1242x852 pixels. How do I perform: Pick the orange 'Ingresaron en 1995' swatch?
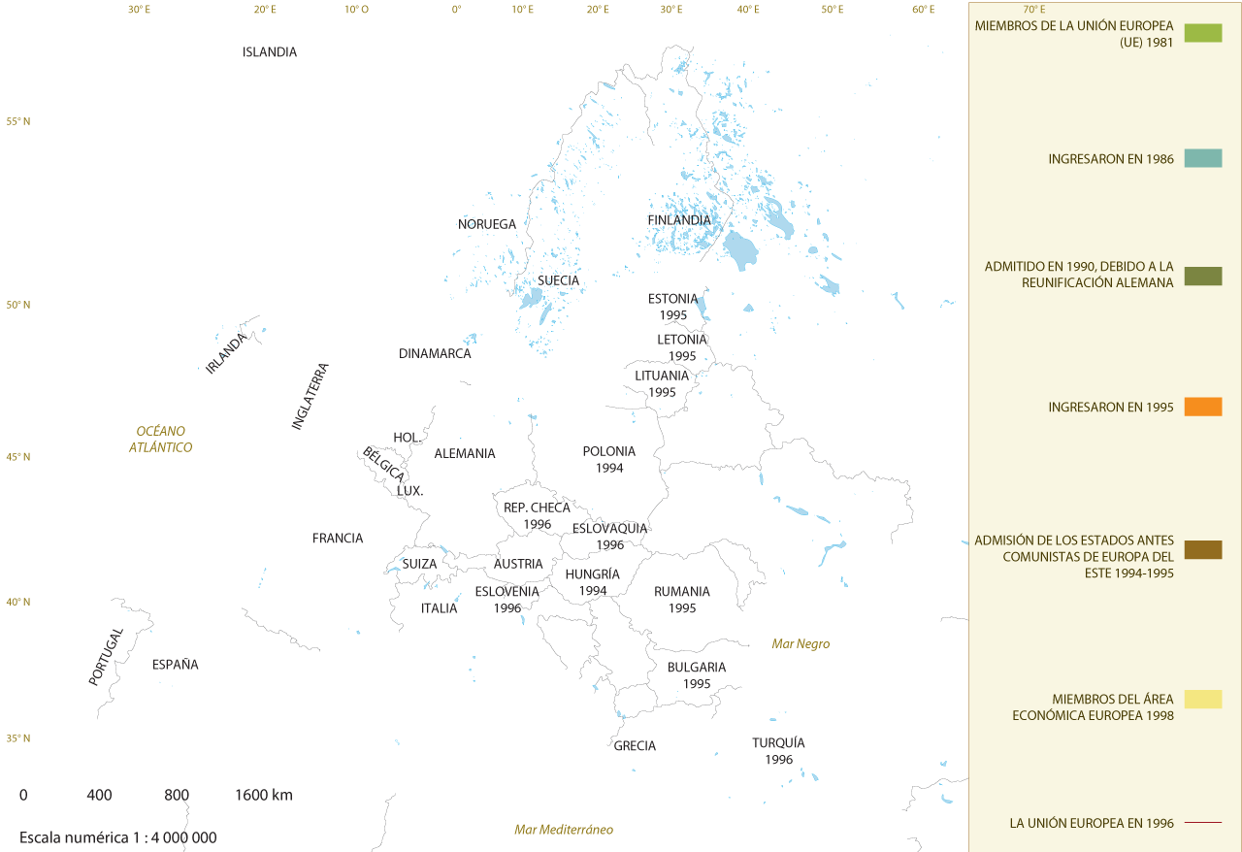[1202, 407]
